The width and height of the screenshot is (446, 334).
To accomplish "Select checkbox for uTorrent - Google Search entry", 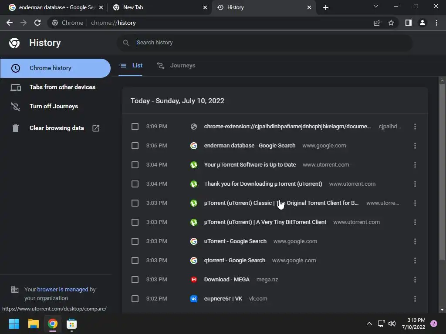I will pyautogui.click(x=135, y=241).
